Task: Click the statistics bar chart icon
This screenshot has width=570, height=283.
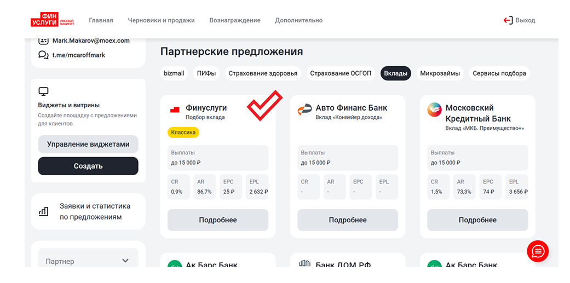Action: (43, 211)
